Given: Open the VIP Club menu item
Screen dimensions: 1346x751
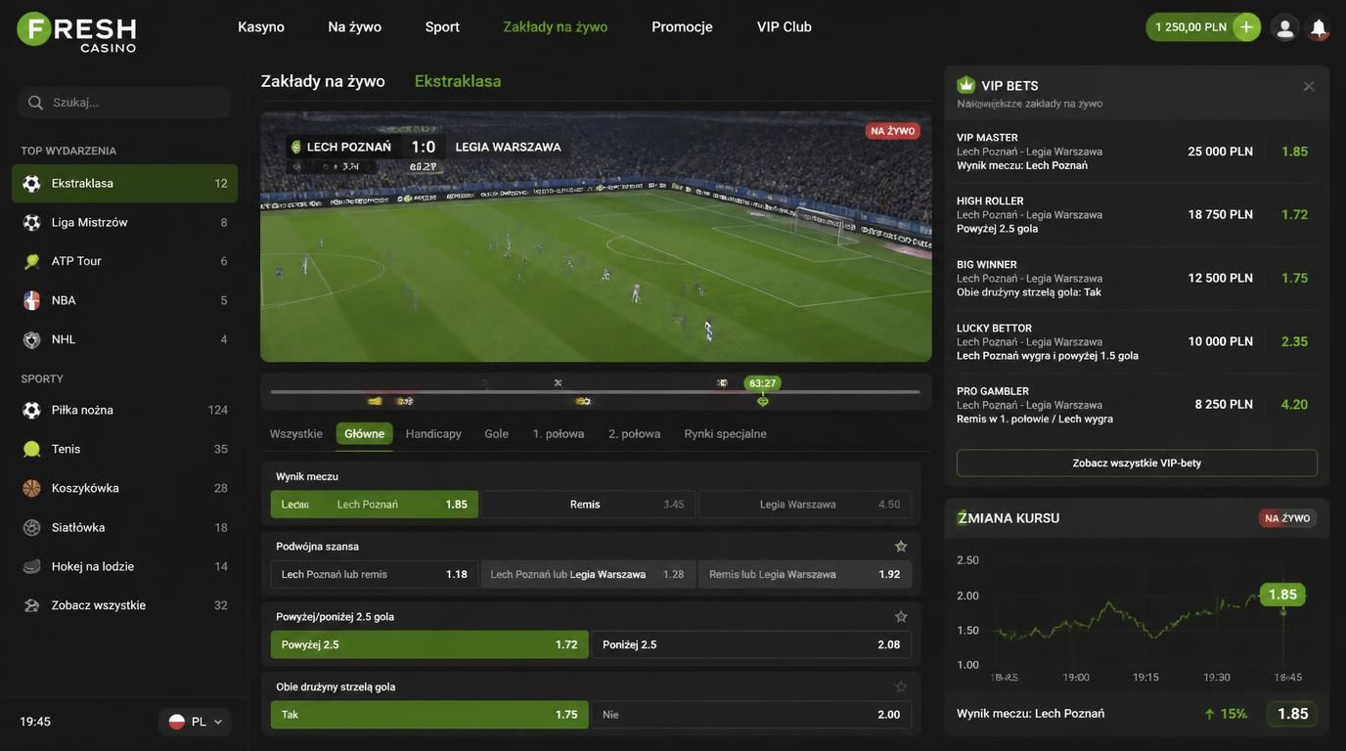Looking at the screenshot, I should pyautogui.click(x=785, y=27).
